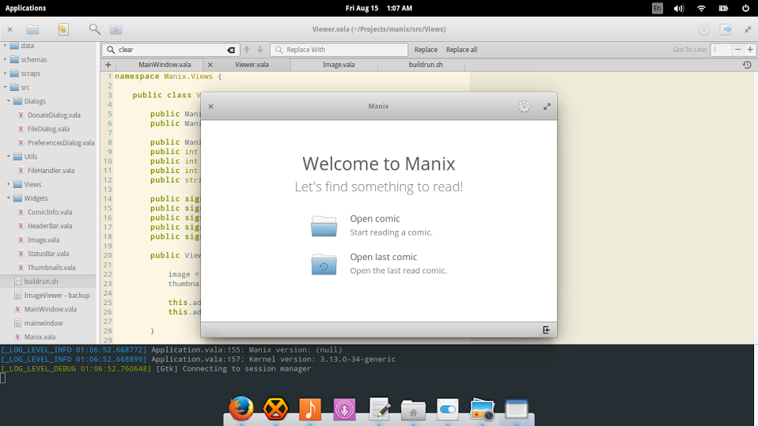This screenshot has width=758, height=426.
Task: Jump to next search match arrow
Action: 260,49
